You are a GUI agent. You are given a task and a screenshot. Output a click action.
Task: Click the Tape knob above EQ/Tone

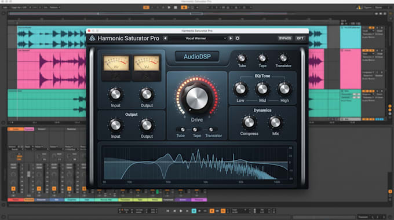tap(262, 58)
